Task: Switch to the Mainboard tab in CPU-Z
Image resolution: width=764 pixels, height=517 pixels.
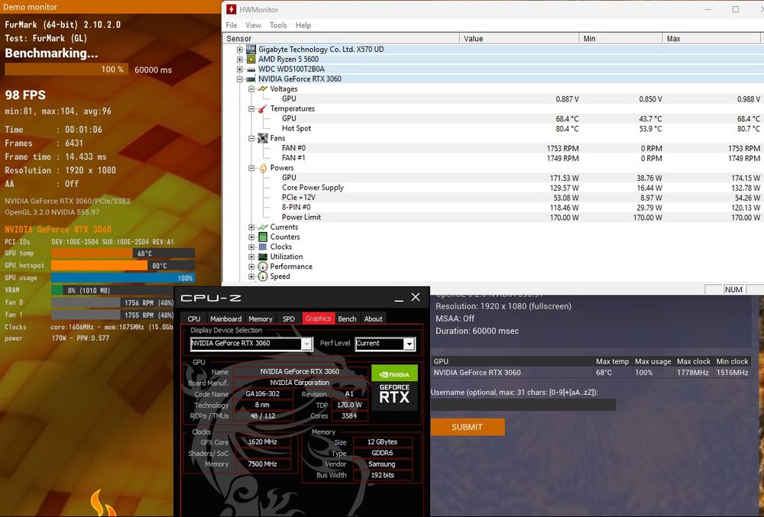Action: (225, 319)
